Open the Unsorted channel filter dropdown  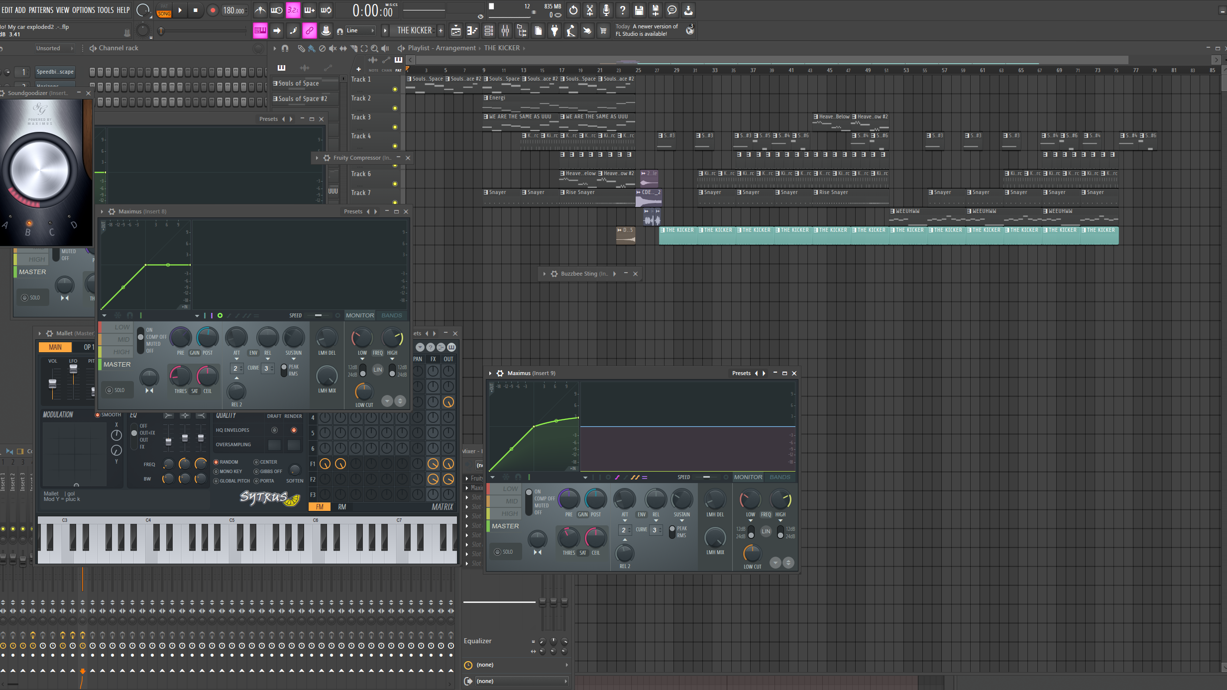point(54,48)
